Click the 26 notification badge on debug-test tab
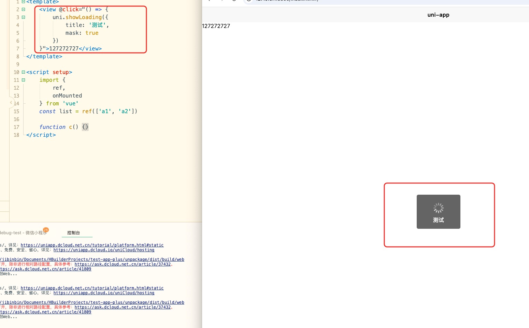Viewport: 529px width, 328px height. (x=46, y=230)
